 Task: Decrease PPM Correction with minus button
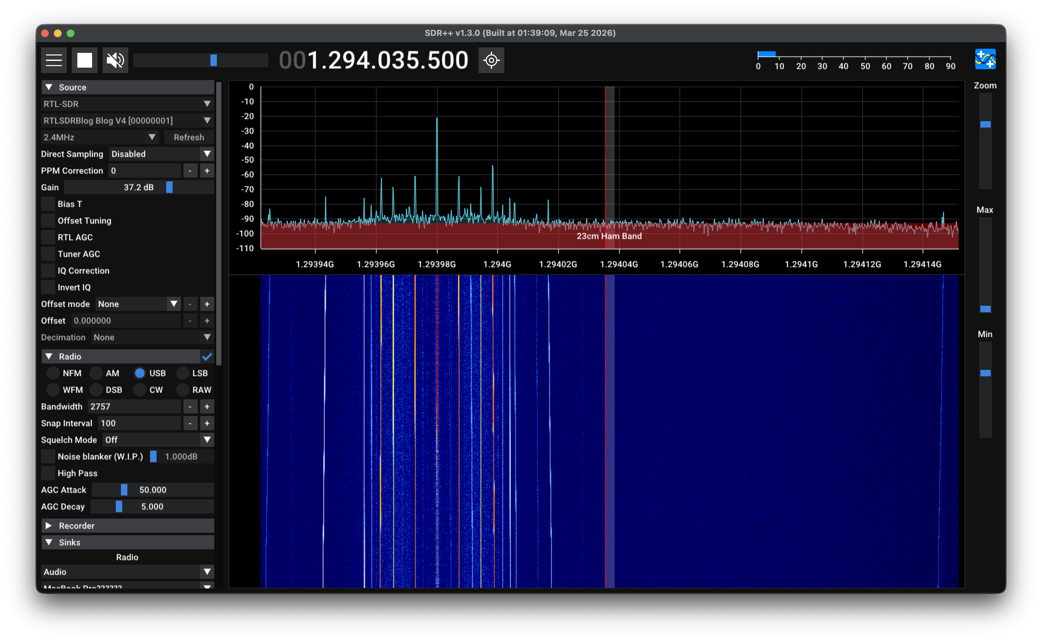(x=190, y=171)
